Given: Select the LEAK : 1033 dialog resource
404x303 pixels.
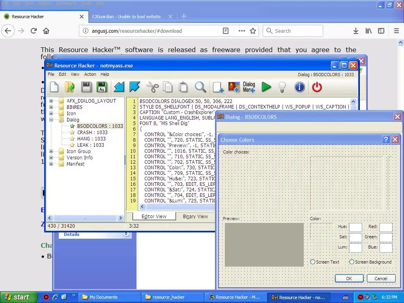Looking at the screenshot, I should (90, 145).
